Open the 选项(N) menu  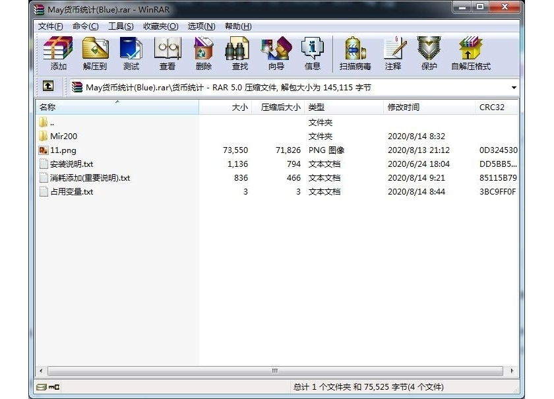201,26
